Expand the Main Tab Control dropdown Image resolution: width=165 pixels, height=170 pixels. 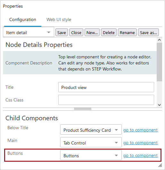tap(91, 142)
